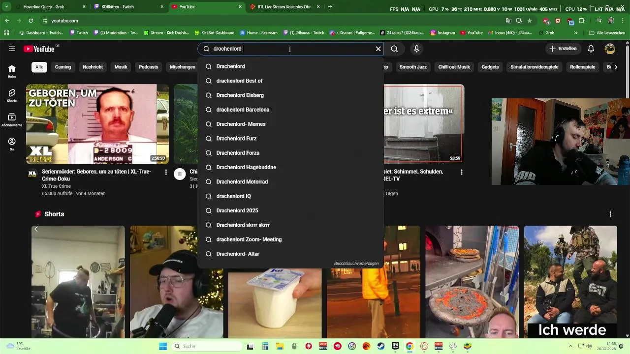Image resolution: width=630 pixels, height=354 pixels.
Task: Select the Musik filter chip
Action: [121, 67]
